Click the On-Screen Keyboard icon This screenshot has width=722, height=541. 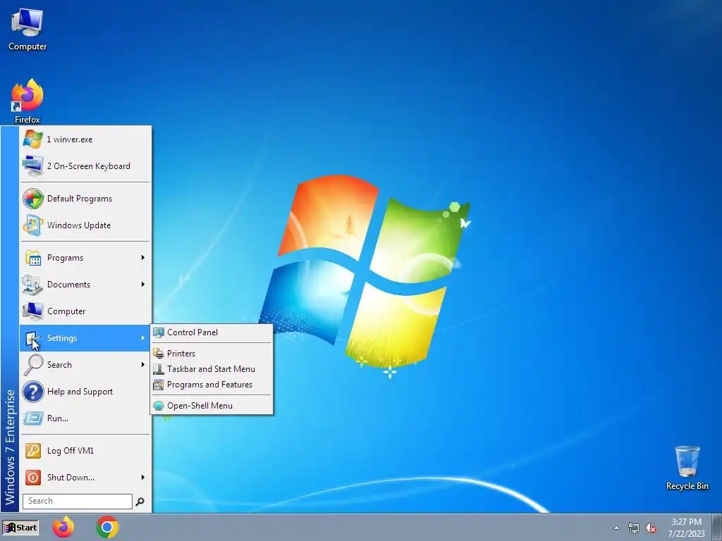click(32, 166)
